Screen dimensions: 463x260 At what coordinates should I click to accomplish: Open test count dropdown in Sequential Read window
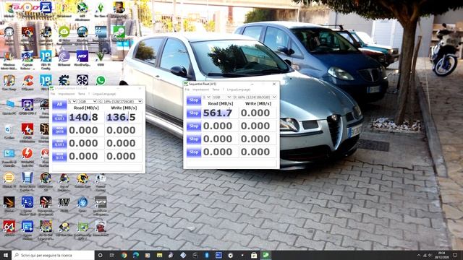click(x=206, y=97)
